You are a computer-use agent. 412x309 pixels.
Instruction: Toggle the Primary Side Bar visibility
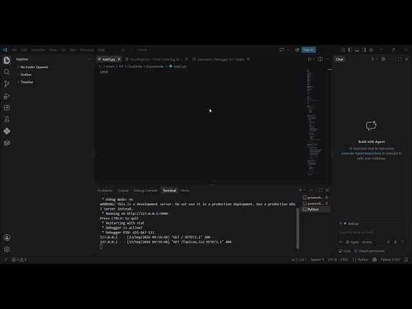coord(350,50)
